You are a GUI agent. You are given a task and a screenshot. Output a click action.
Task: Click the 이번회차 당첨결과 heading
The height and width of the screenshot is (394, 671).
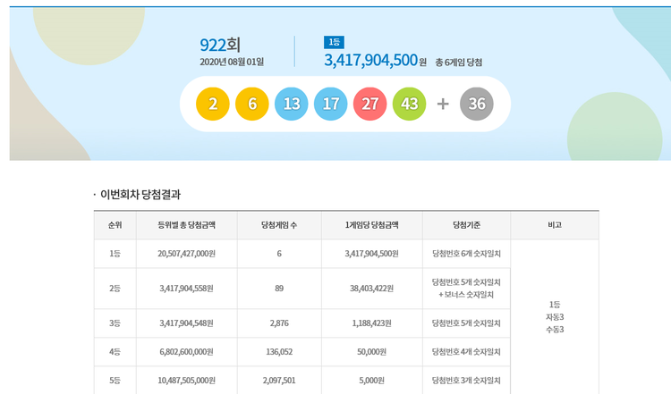[140, 195]
